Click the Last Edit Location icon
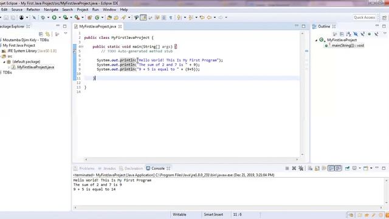389x219 pixels. 202,18
